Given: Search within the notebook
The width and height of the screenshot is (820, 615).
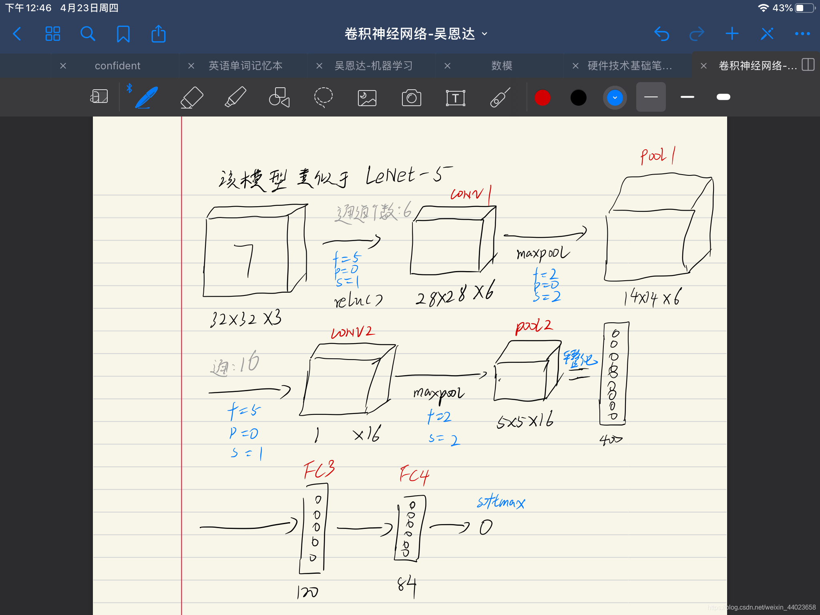Looking at the screenshot, I should [x=88, y=34].
